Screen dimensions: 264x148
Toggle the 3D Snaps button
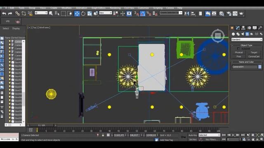coord(136,14)
